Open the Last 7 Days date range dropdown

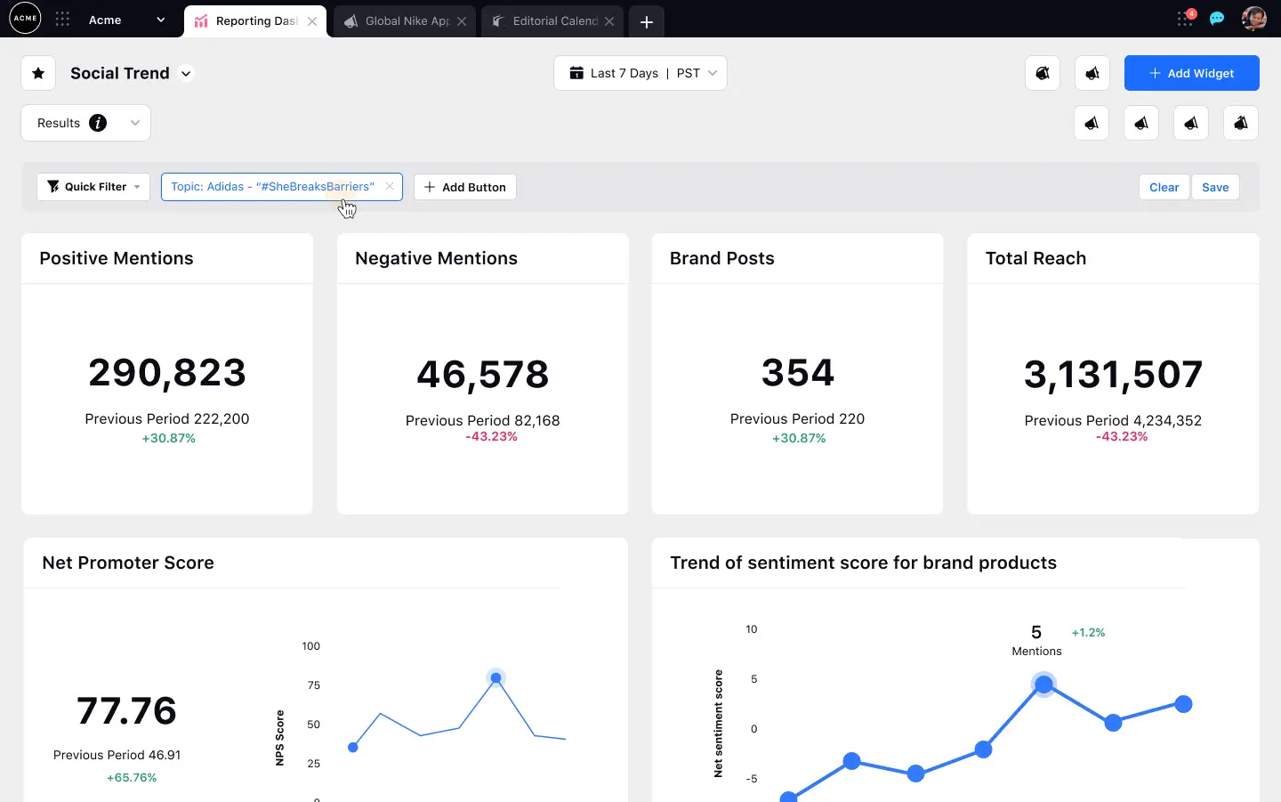(x=640, y=73)
